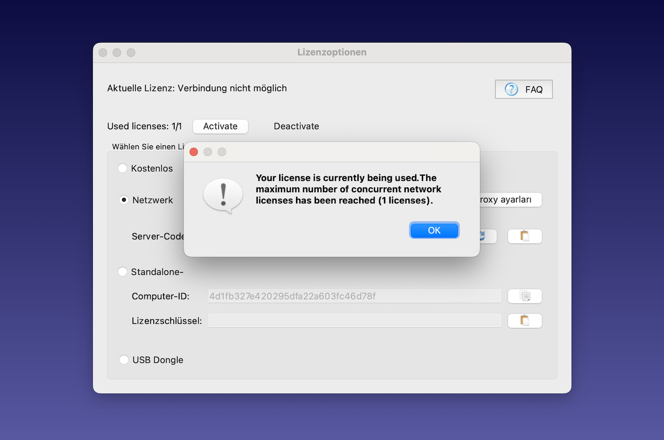
Task: Open the Proxy ayarları settings
Action: click(510, 200)
